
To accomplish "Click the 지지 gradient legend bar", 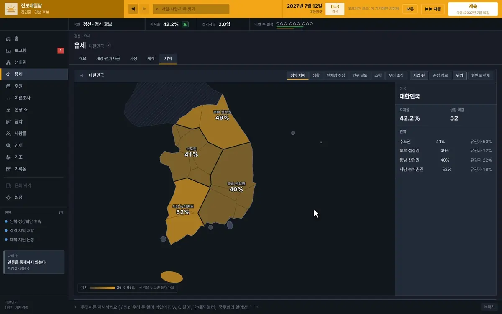I will pos(102,288).
